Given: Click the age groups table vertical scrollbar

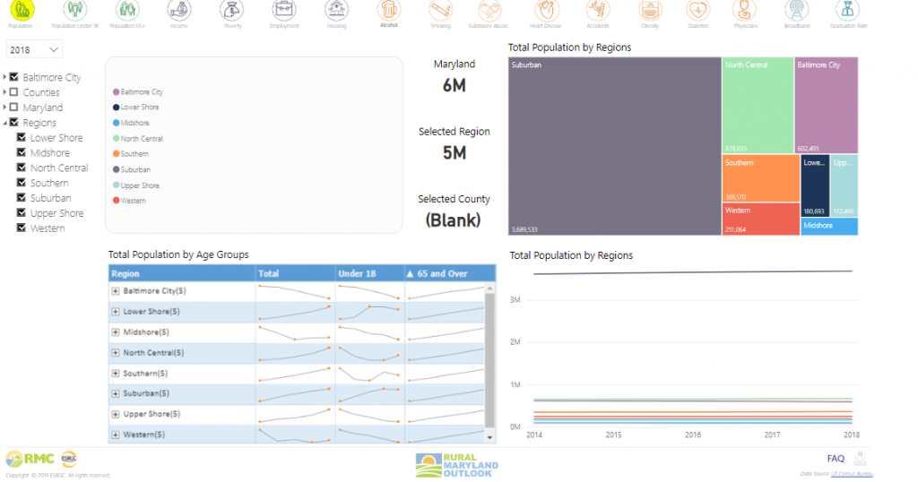Looking at the screenshot, I should (x=489, y=358).
